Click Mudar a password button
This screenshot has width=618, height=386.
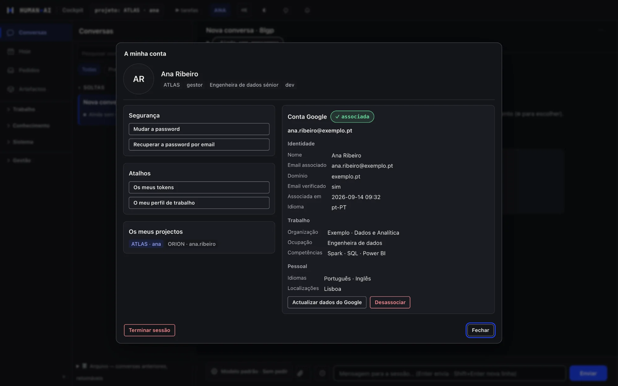tap(199, 129)
